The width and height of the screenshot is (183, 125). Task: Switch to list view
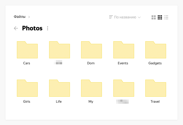click(166, 17)
